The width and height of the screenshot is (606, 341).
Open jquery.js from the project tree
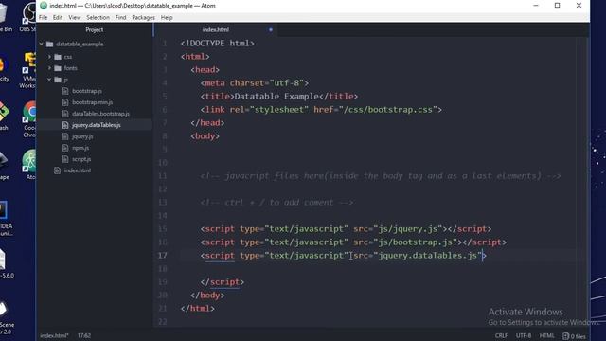click(x=82, y=136)
